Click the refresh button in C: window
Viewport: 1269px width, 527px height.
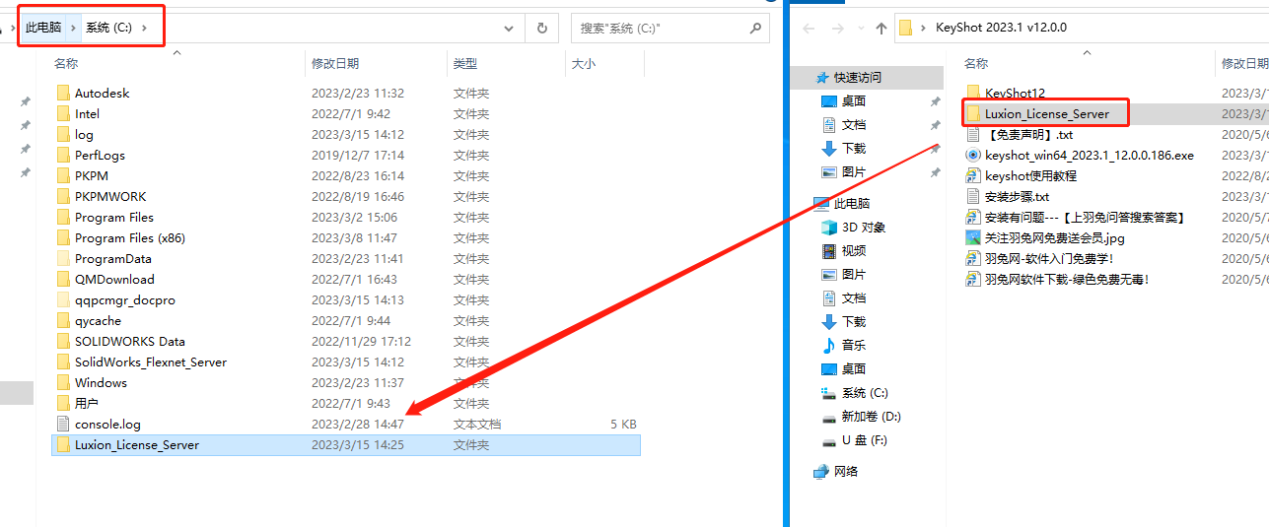pos(541,28)
